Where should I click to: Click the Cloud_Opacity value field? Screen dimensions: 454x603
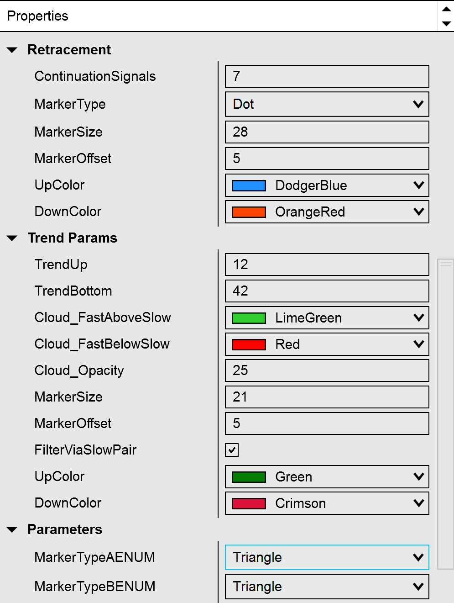click(327, 370)
